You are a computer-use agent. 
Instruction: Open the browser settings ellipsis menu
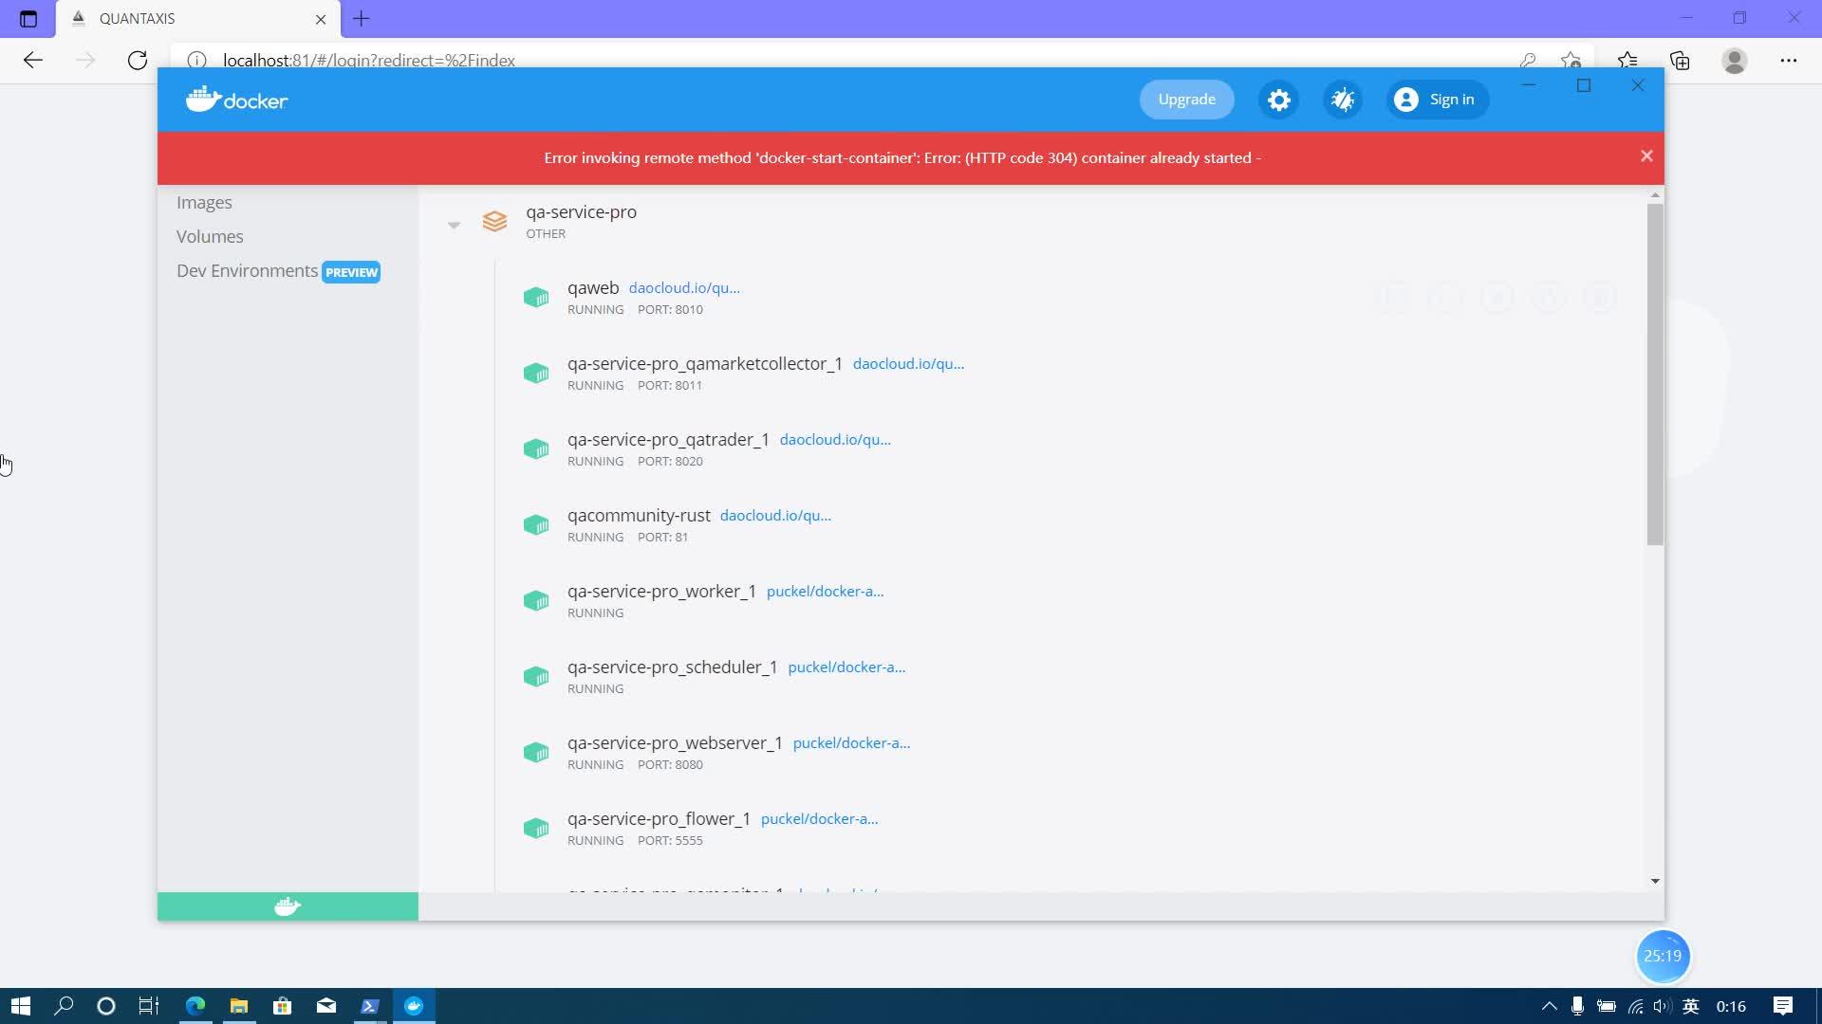click(x=1788, y=61)
